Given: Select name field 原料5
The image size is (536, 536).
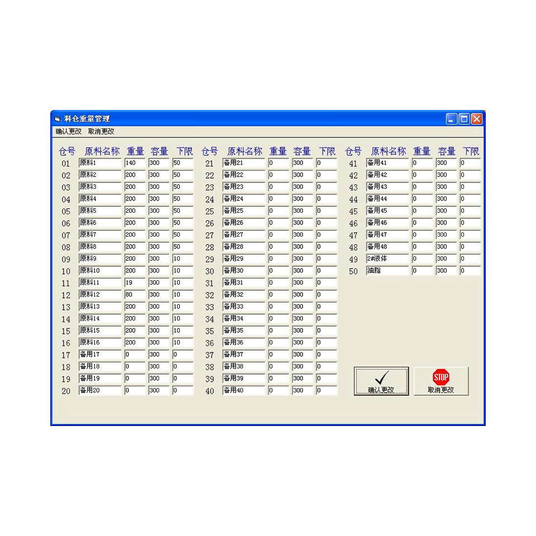Looking at the screenshot, I should pos(100,211).
